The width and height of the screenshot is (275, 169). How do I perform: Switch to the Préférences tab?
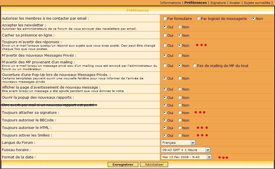[196, 3]
